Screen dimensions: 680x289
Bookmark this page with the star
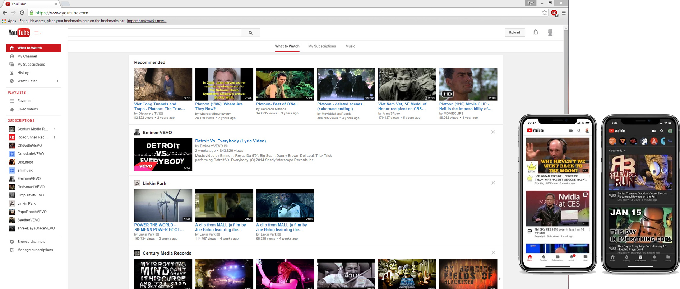point(545,13)
